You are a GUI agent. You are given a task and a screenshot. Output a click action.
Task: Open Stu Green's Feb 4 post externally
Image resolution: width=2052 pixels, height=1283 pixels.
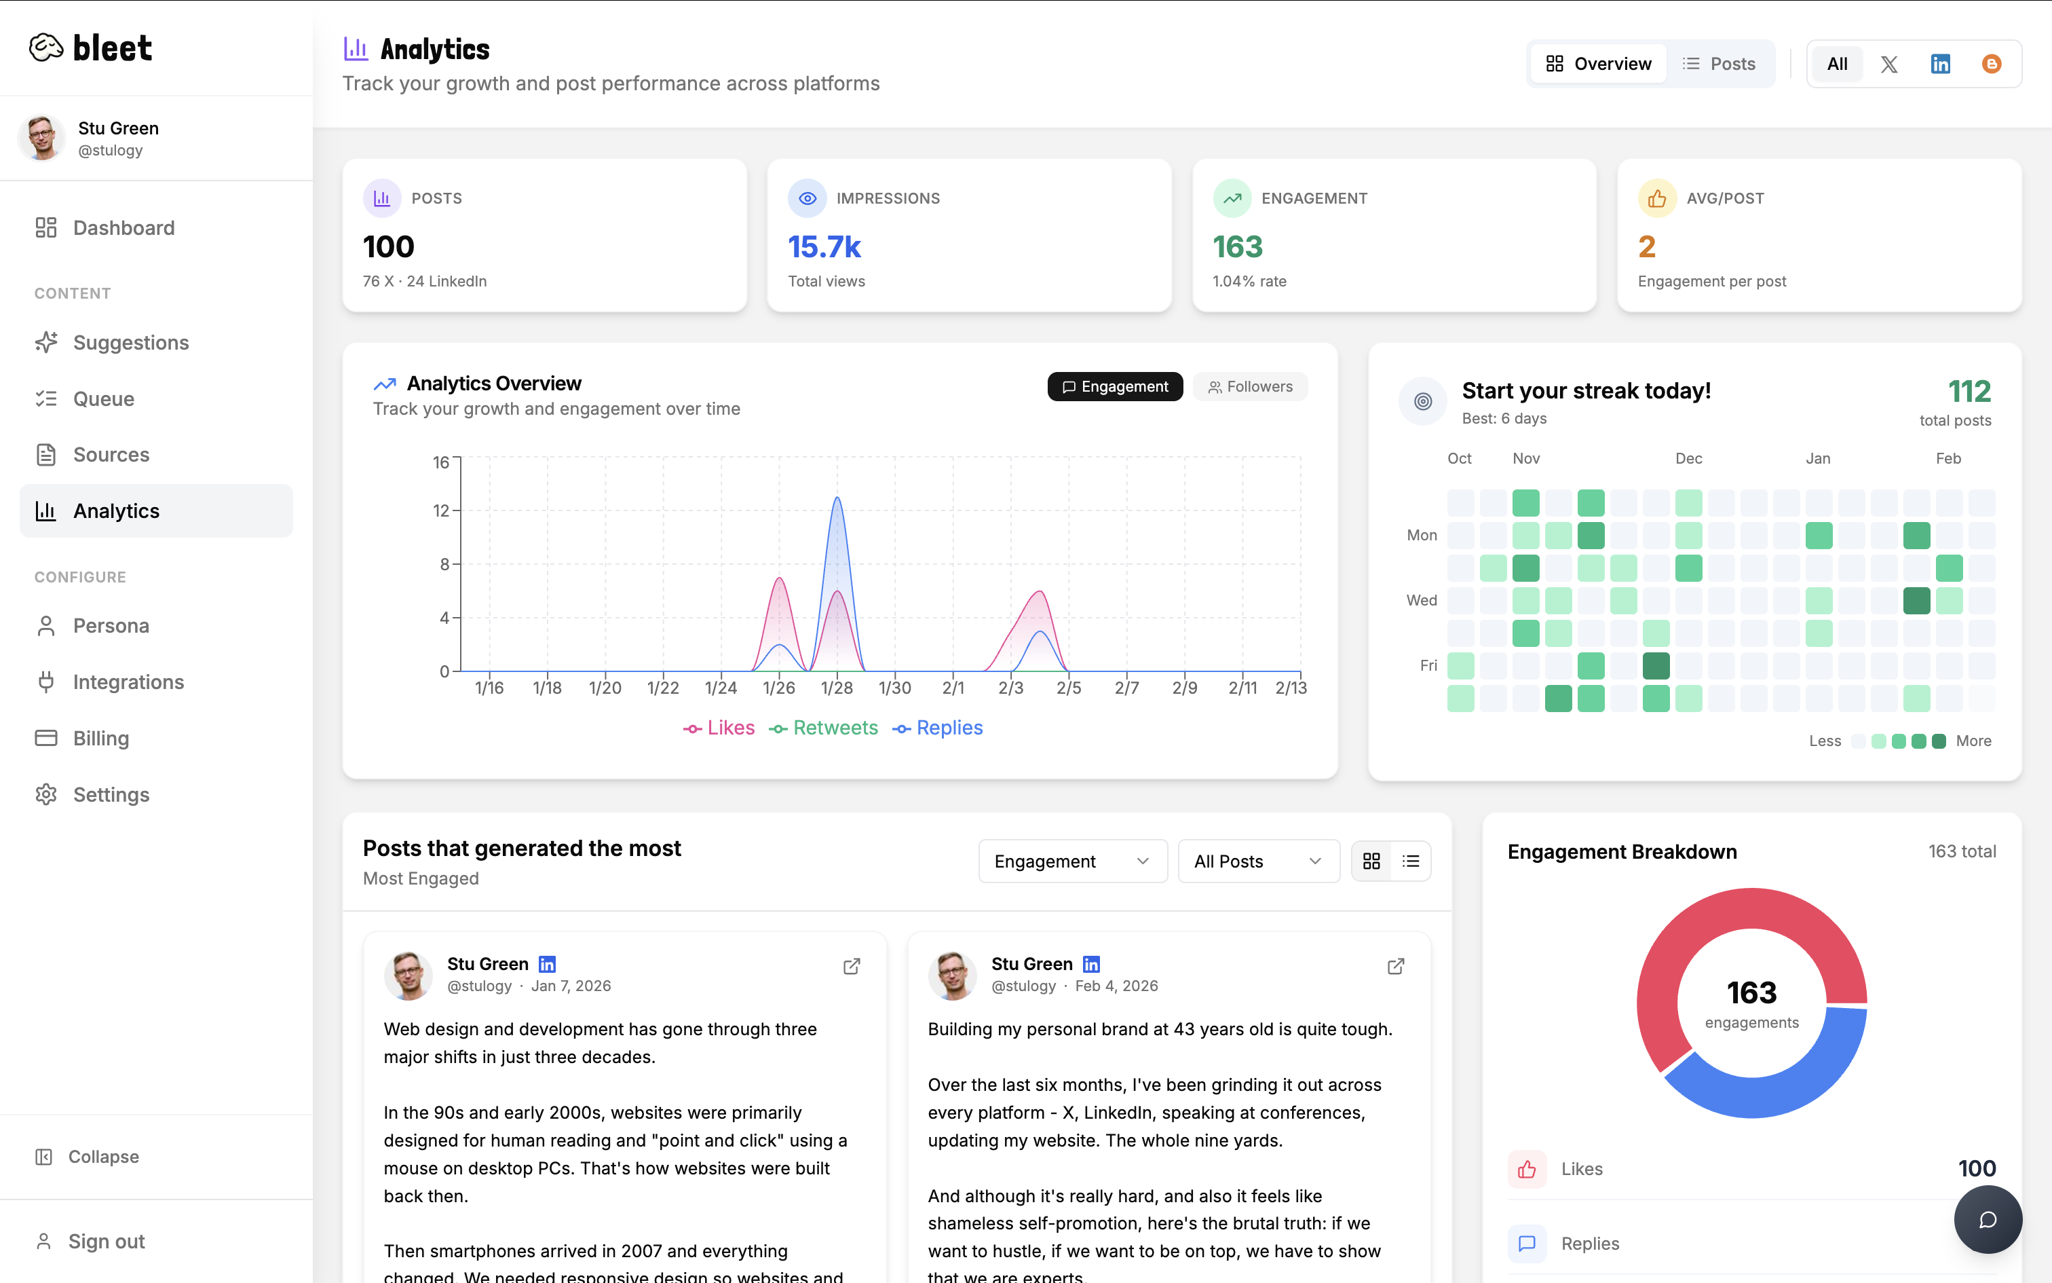pyautogui.click(x=1395, y=967)
